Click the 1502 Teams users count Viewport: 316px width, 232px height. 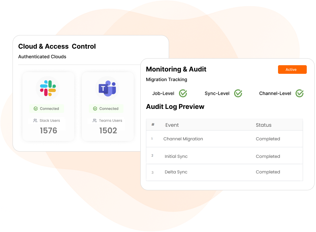click(108, 131)
